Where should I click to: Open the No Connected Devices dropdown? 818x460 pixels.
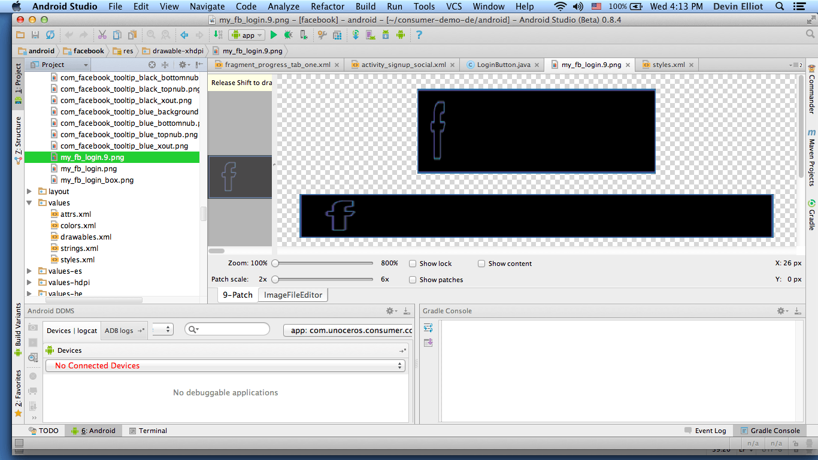click(225, 365)
